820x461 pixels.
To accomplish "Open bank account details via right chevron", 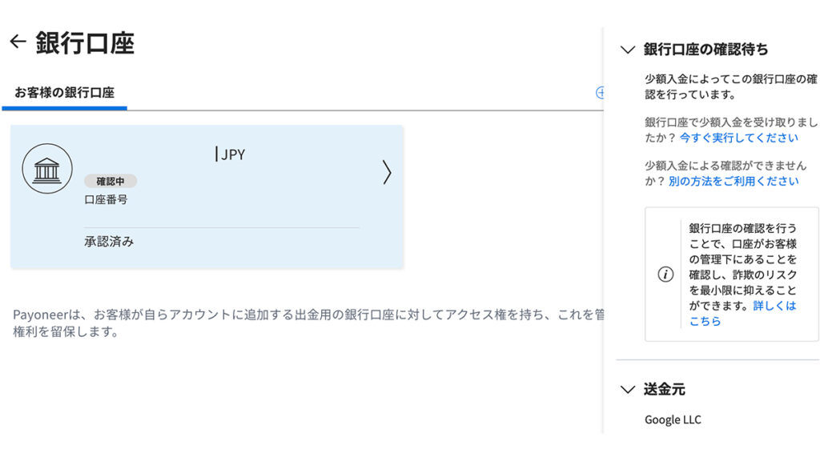I will pos(387,172).
